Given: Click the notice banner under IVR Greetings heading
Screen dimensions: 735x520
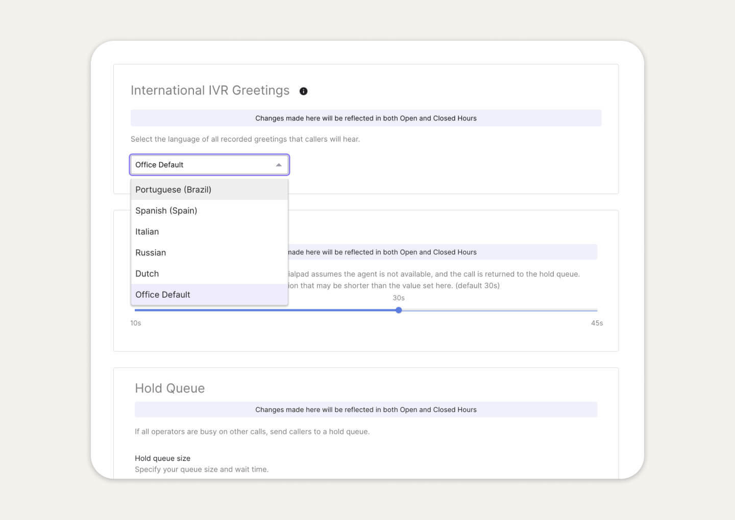Looking at the screenshot, I should (x=365, y=118).
